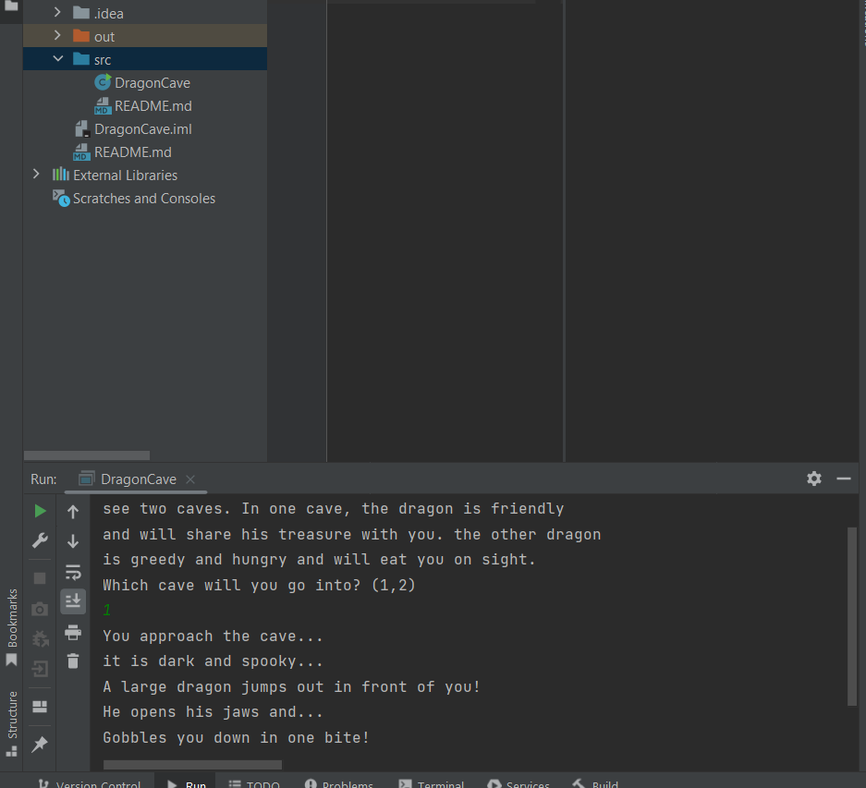Screen dimensions: 866x788
Task: Expand External Libraries node
Action: pyautogui.click(x=36, y=174)
